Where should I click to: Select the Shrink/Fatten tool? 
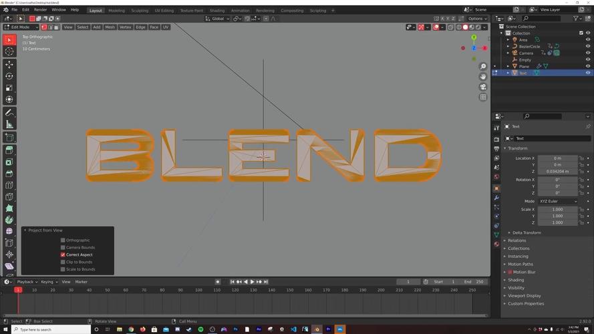(x=9, y=254)
